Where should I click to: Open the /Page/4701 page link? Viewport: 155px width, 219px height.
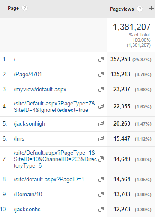click(x=28, y=74)
